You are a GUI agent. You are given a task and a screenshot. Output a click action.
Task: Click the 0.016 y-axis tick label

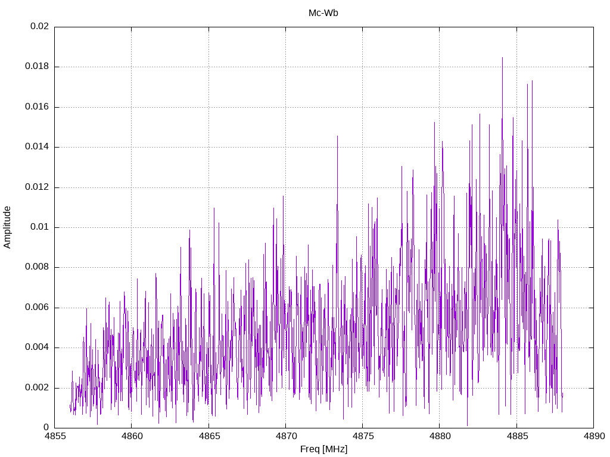click(37, 107)
